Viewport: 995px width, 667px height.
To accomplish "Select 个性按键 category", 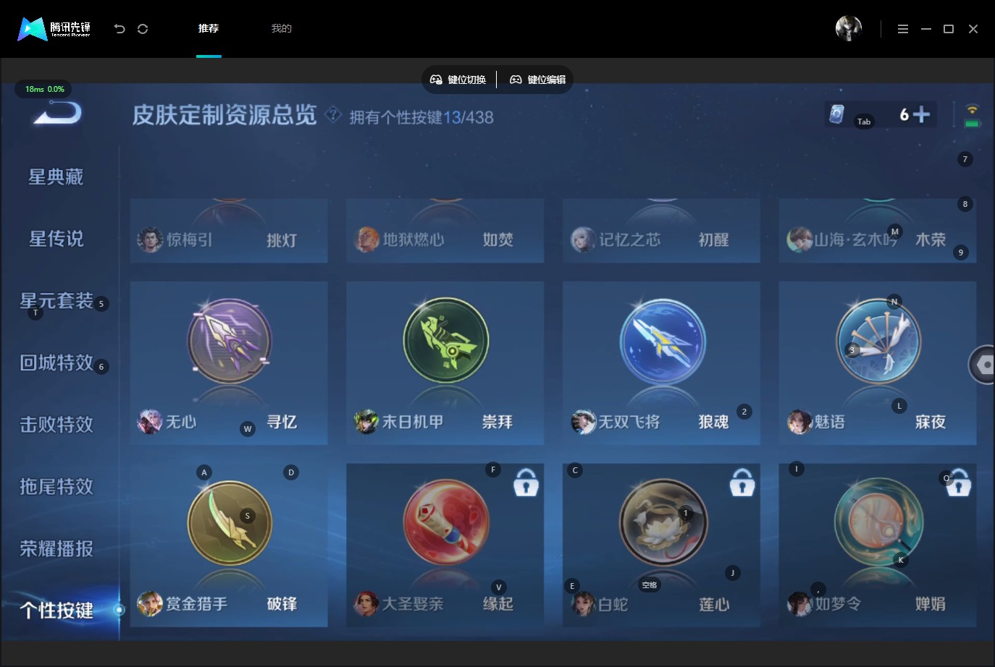I will pos(56,611).
